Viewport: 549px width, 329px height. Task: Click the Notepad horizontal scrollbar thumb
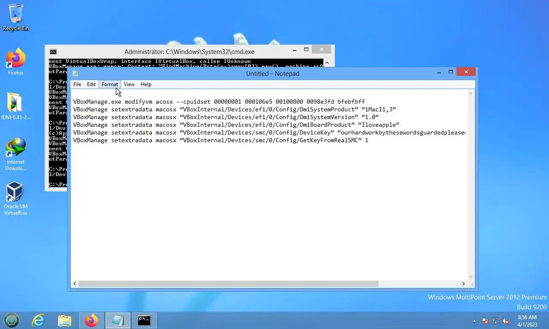point(229,284)
